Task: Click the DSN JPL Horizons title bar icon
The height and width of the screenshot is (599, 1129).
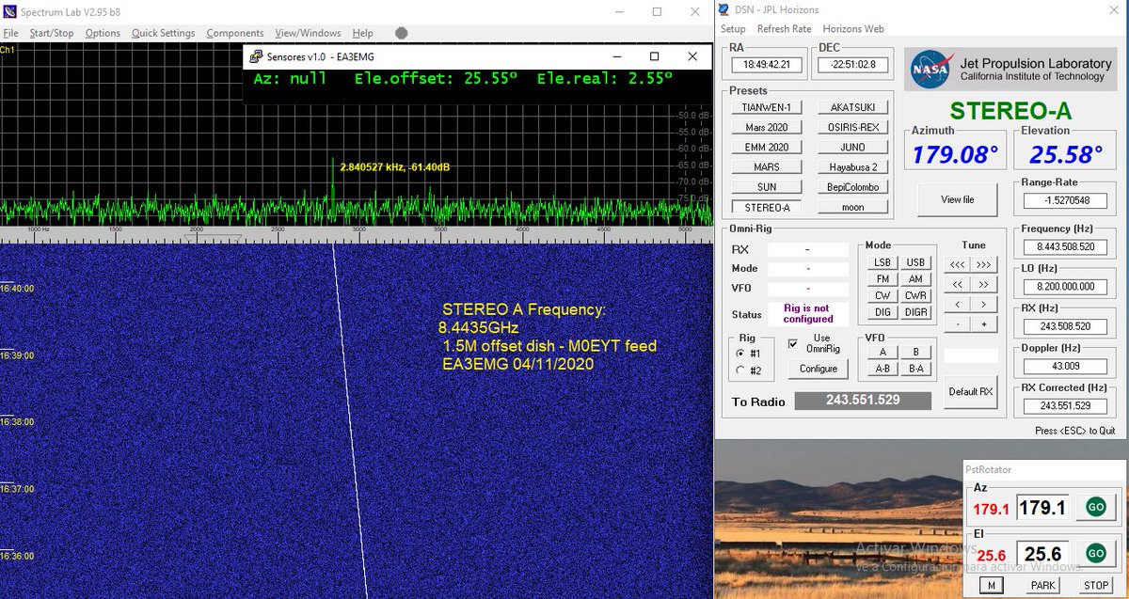Action: click(x=723, y=9)
